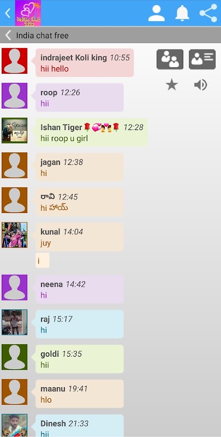
Task: Select the India chat free room title
Action: (x=43, y=36)
